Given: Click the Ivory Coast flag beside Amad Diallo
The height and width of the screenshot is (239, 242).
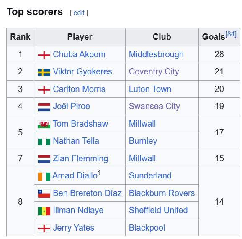Looking at the screenshot, I should (44, 176).
